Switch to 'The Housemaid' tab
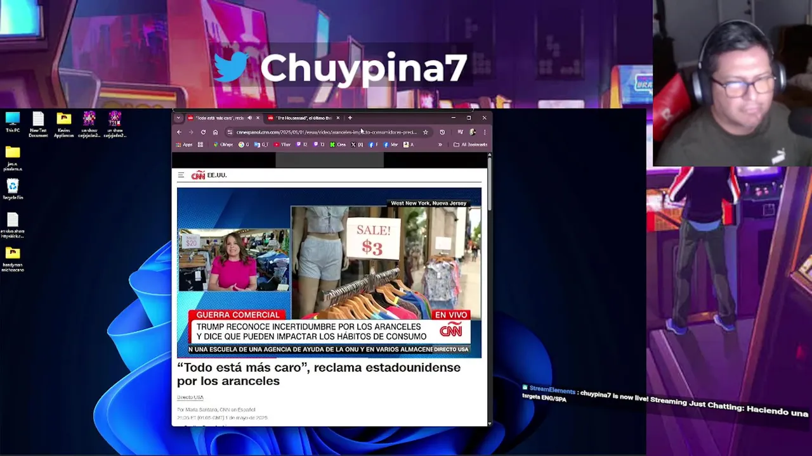This screenshot has height=456, width=812. tap(304, 118)
